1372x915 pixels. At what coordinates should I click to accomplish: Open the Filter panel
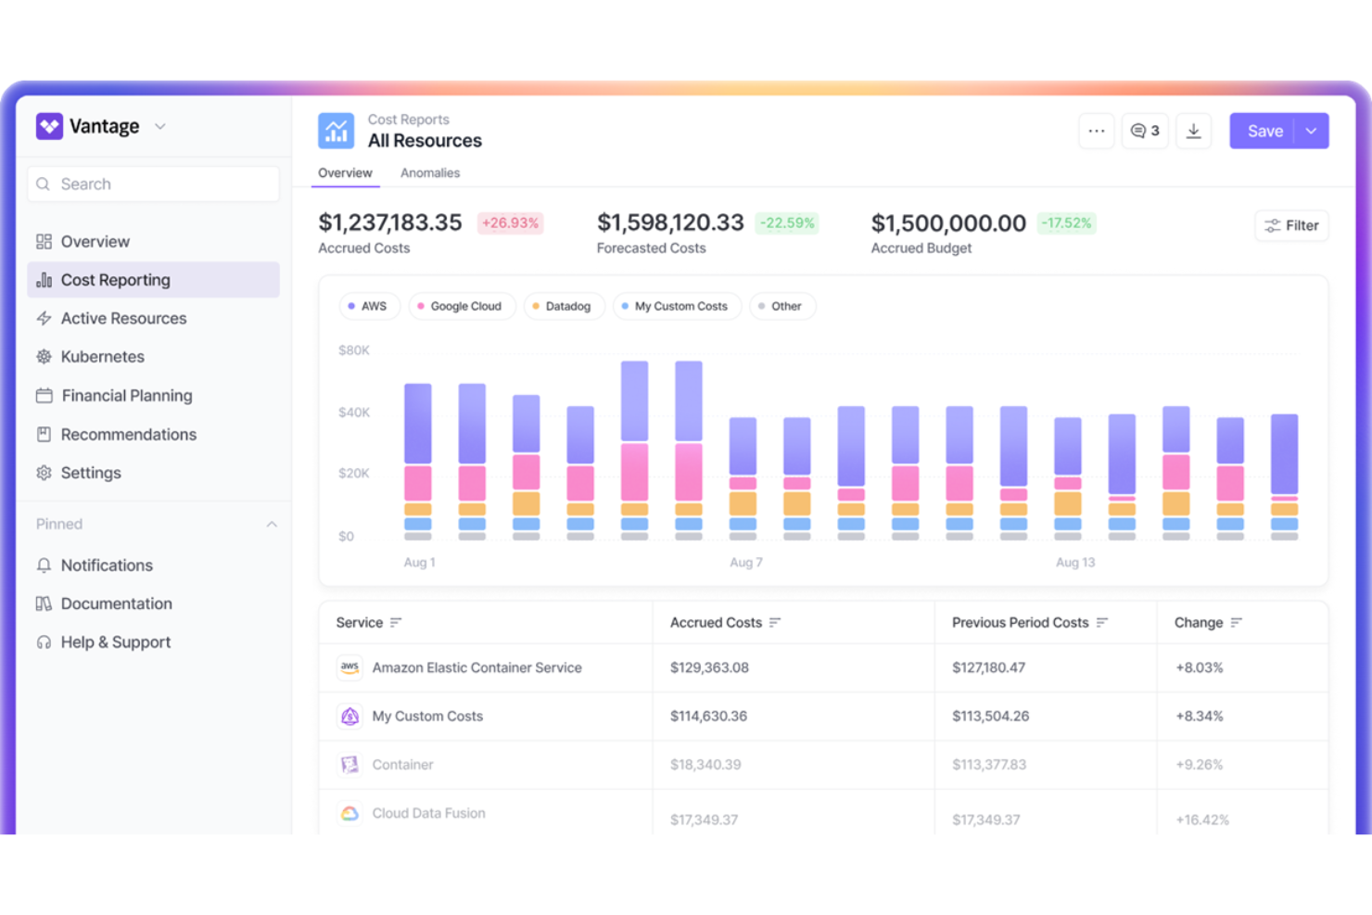tap(1291, 225)
